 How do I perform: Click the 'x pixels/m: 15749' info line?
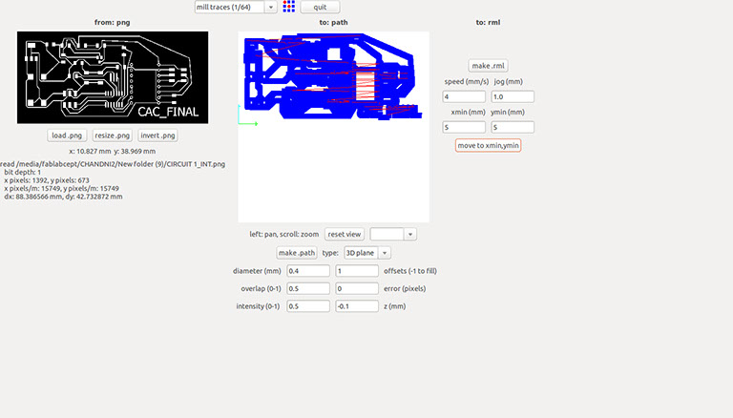62,188
